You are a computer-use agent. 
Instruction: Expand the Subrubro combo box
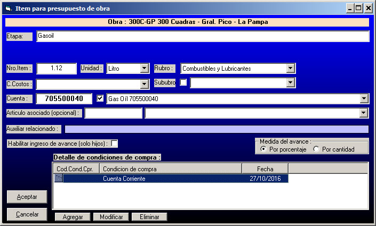pyautogui.click(x=290, y=82)
